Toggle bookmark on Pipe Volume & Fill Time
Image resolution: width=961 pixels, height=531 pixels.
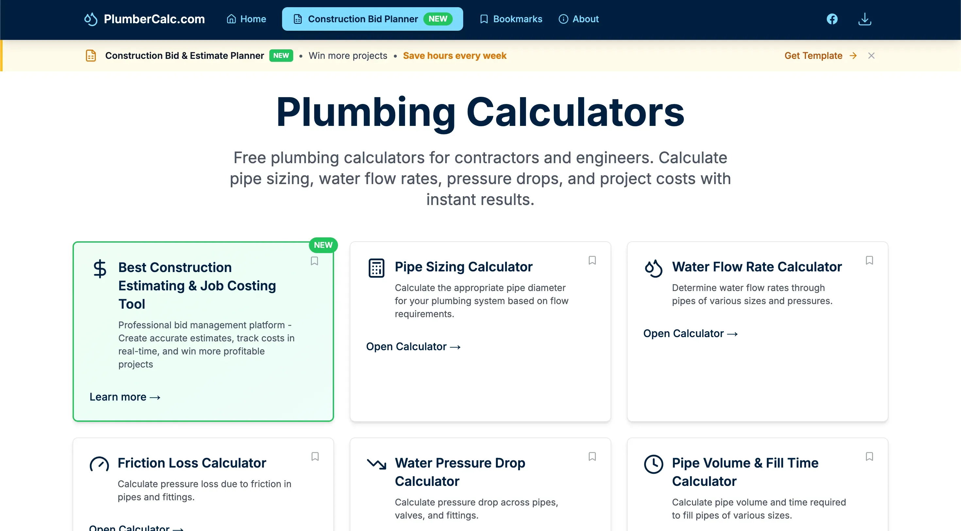pyautogui.click(x=869, y=456)
